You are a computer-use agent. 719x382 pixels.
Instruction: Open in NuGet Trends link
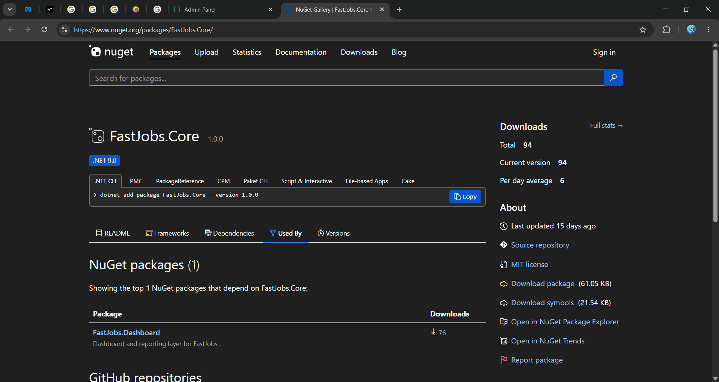[x=547, y=341]
